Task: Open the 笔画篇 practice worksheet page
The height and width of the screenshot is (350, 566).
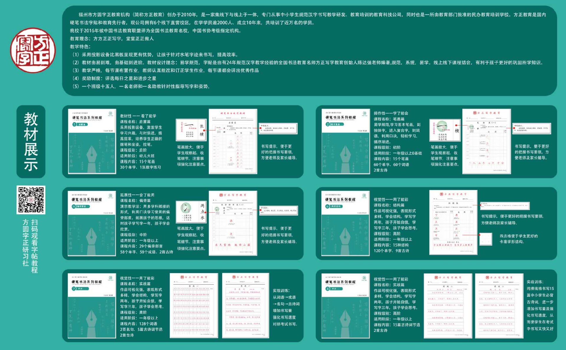Action: tap(486, 141)
